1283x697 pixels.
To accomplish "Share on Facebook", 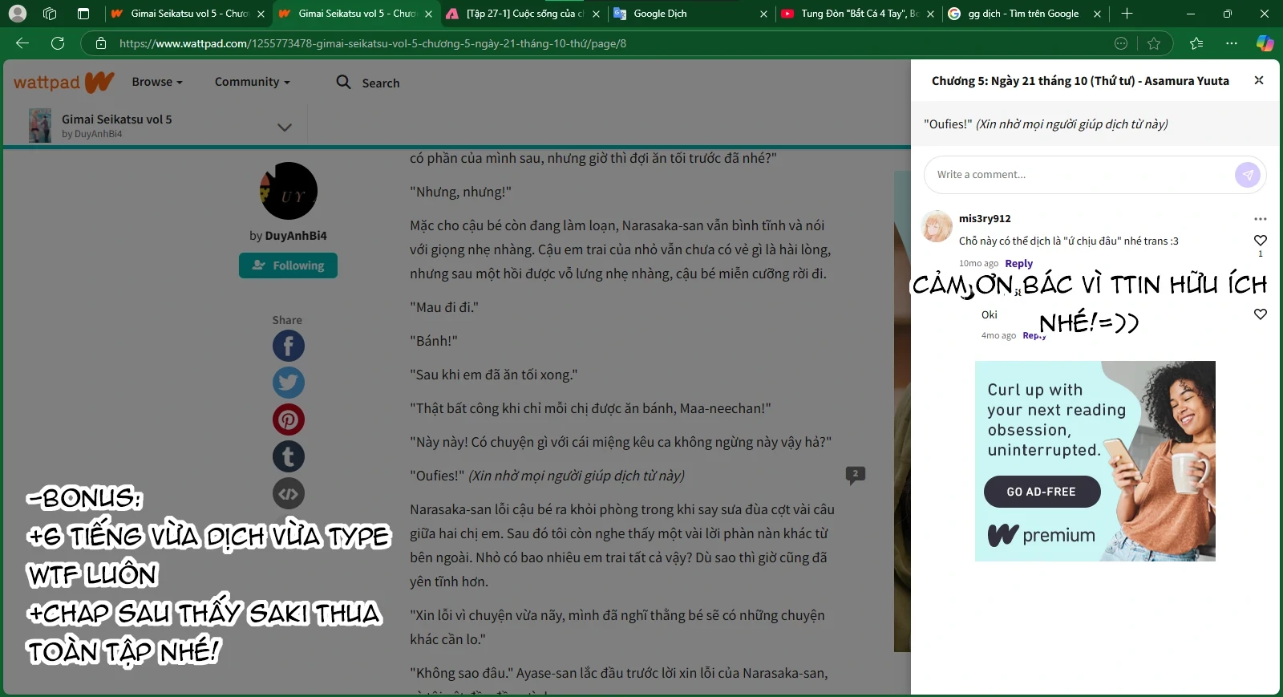I will pyautogui.click(x=288, y=346).
